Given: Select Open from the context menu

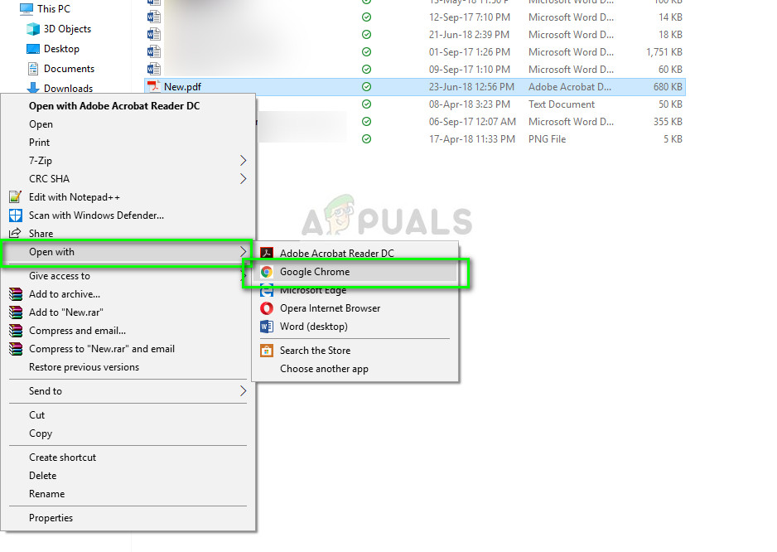Looking at the screenshot, I should 41,124.
